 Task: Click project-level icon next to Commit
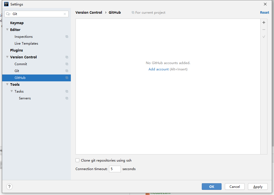point(67,64)
